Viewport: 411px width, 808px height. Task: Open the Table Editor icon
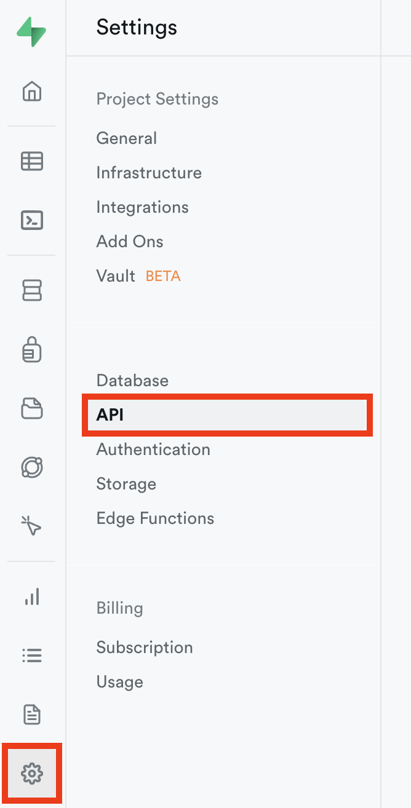pos(32,161)
